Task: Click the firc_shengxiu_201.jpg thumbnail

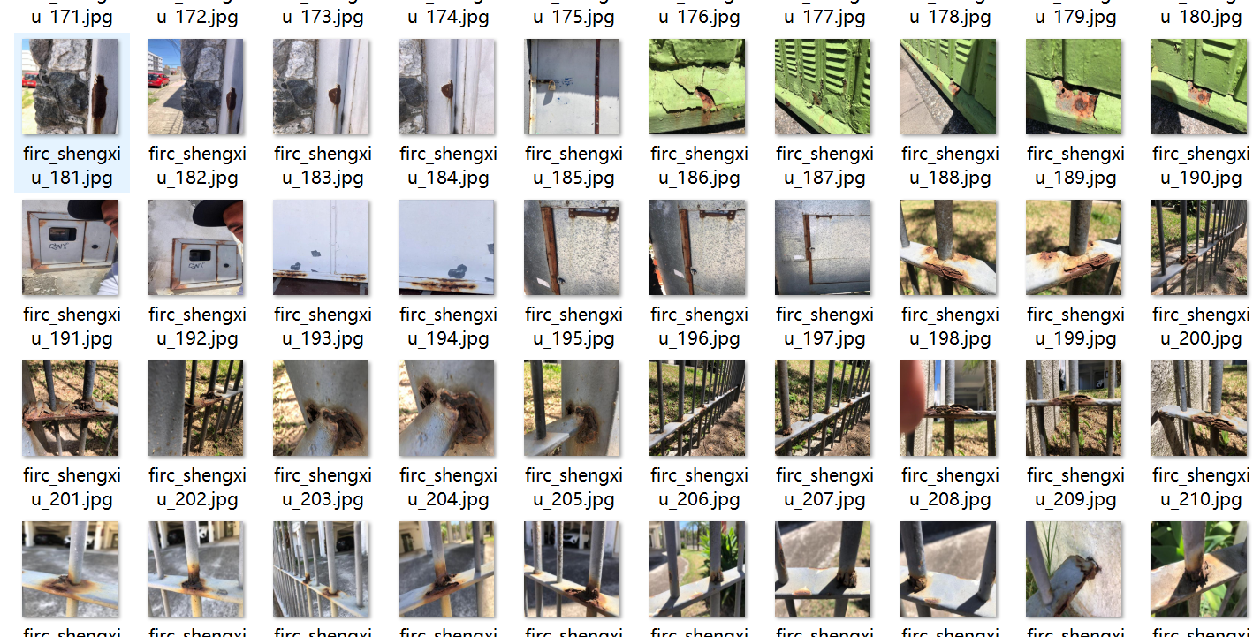Action: pos(70,408)
